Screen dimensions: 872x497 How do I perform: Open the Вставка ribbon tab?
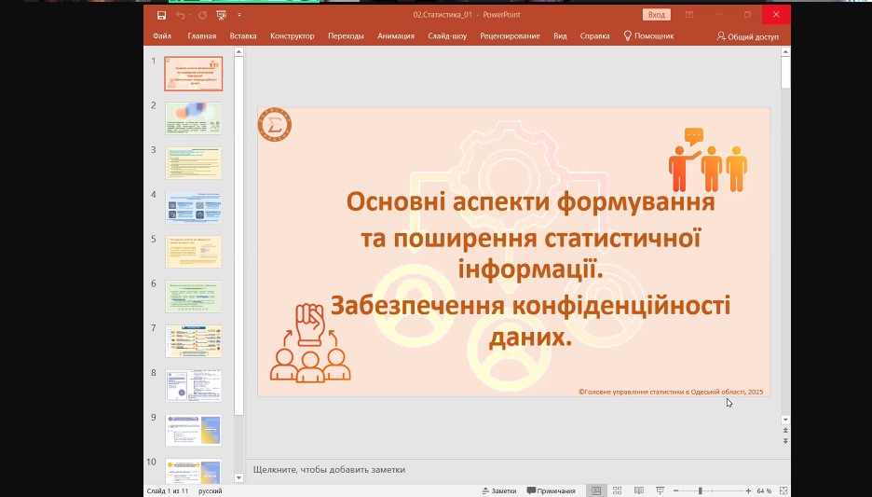(x=243, y=36)
